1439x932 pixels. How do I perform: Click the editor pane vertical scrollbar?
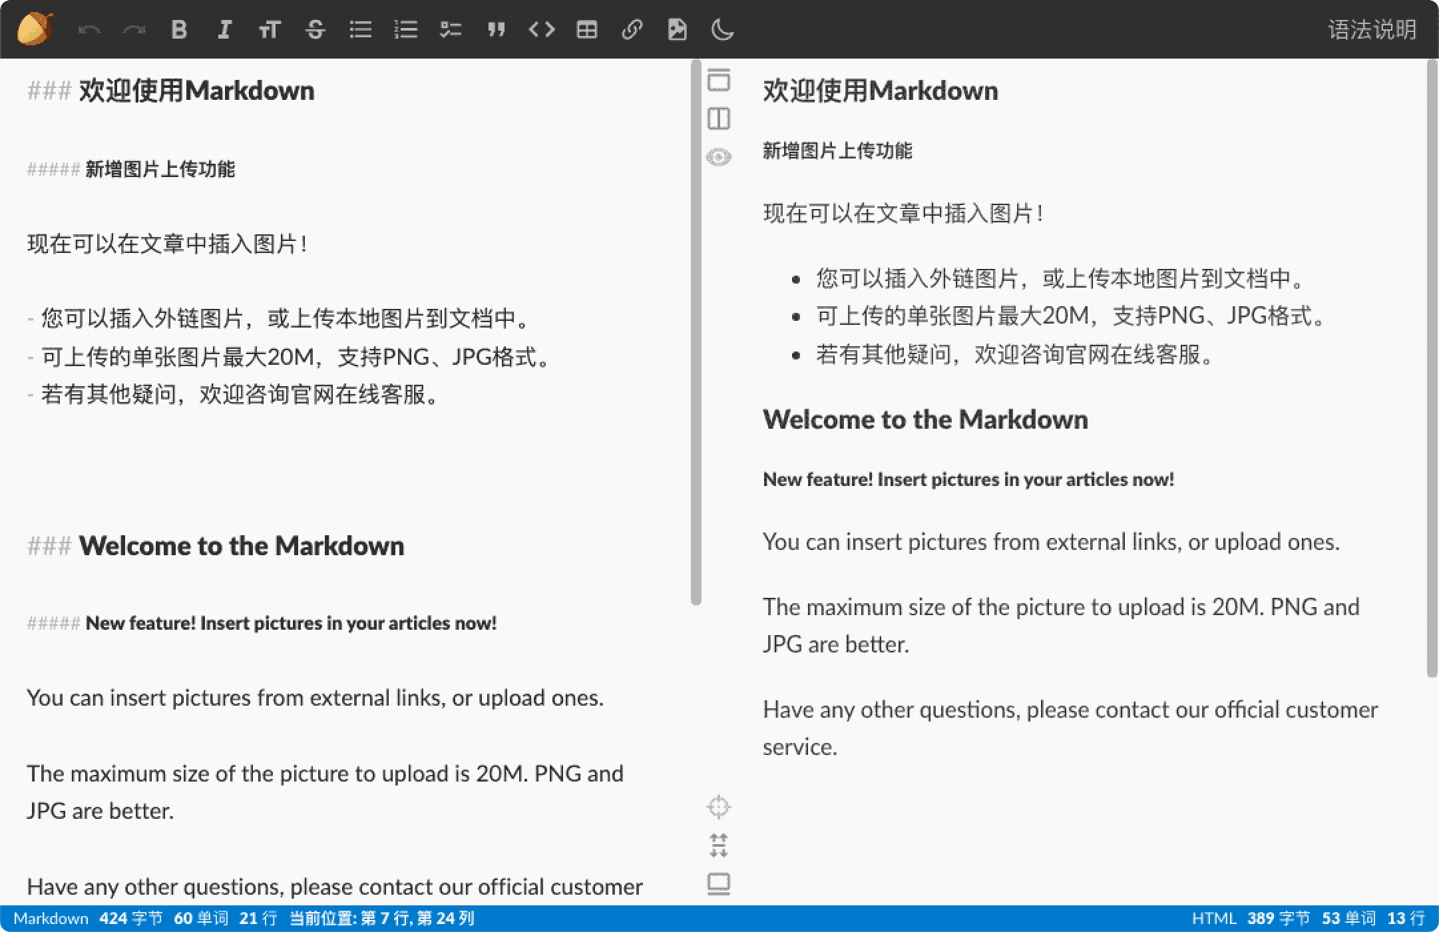tap(696, 333)
